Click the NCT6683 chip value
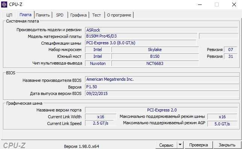The image size is (242, 149). [155, 63]
